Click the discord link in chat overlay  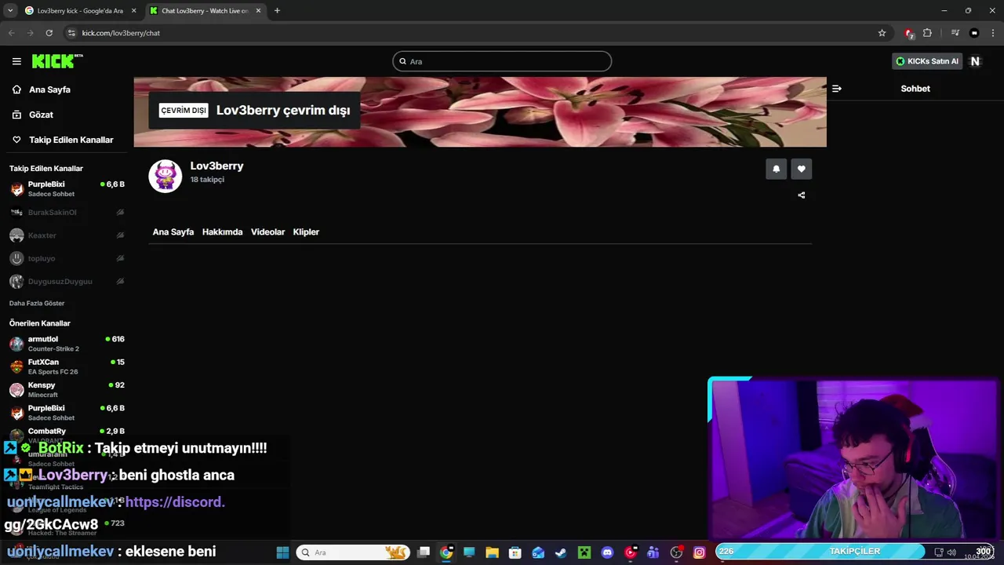click(116, 513)
